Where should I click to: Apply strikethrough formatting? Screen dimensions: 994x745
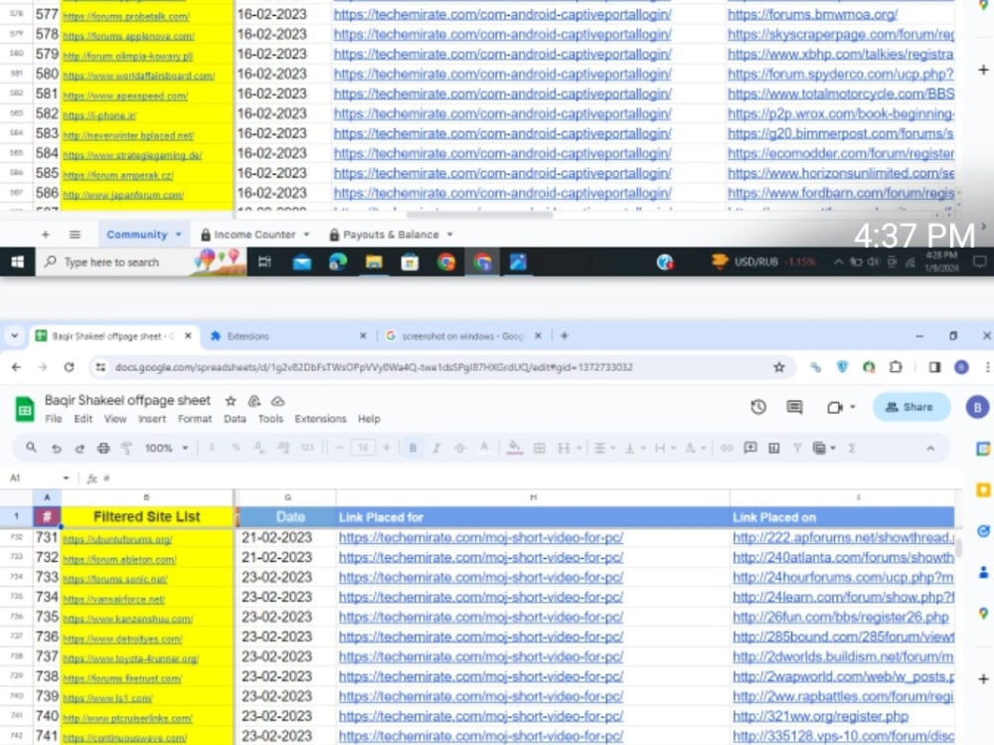tap(460, 448)
